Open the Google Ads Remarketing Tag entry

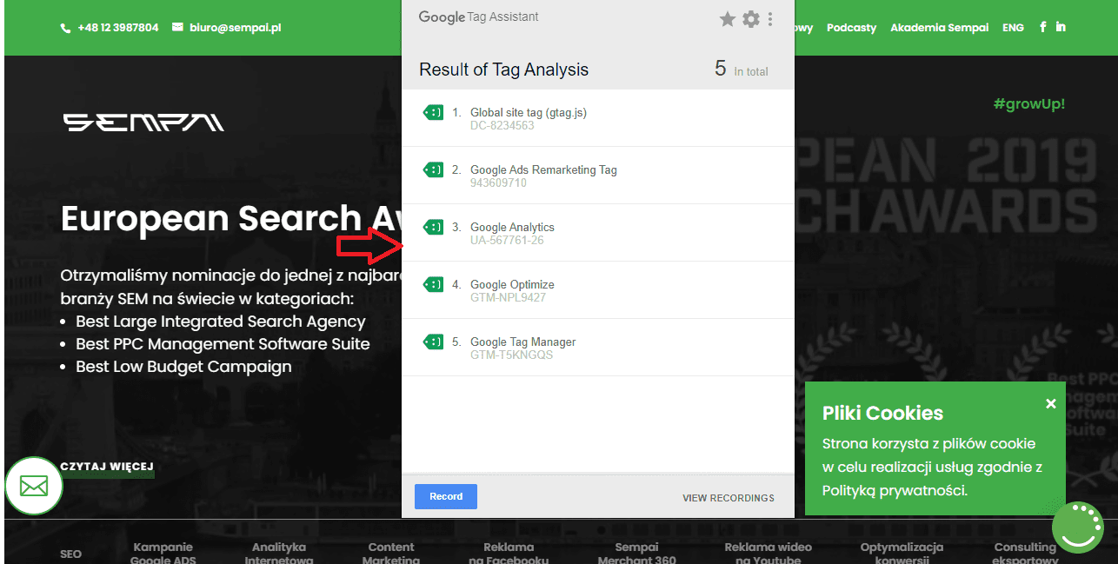(x=598, y=176)
